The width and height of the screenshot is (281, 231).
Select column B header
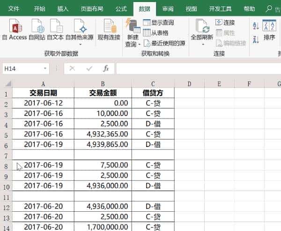click(x=103, y=84)
